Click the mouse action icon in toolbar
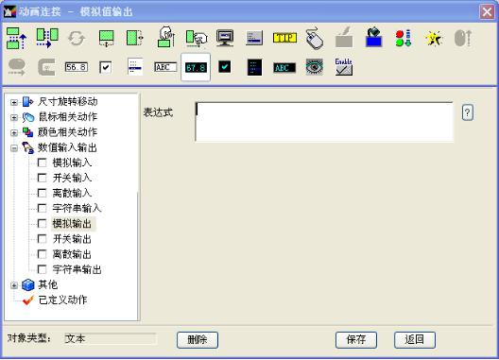The width and height of the screenshot is (499, 360). click(x=315, y=38)
